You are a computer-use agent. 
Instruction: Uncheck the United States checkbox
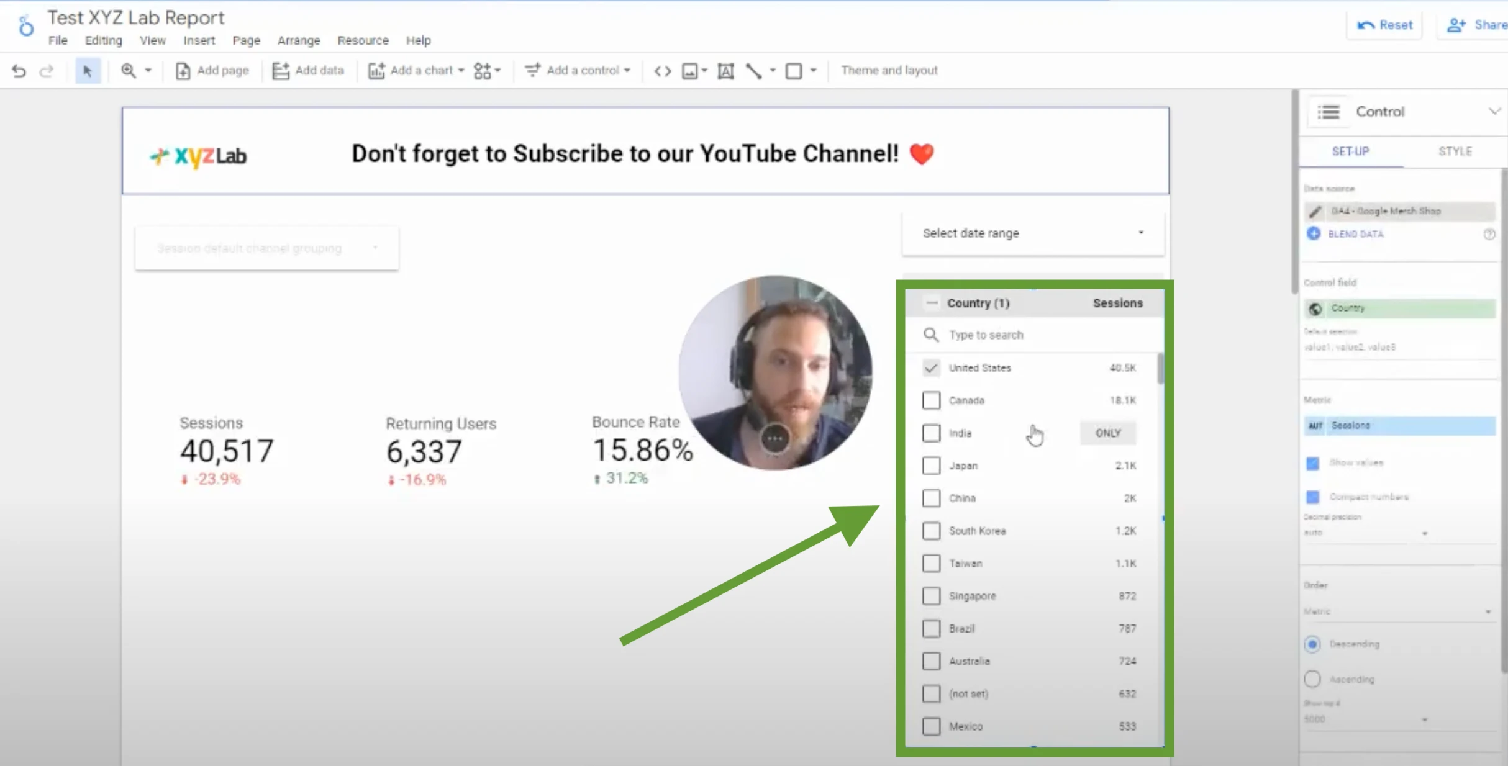[931, 368]
